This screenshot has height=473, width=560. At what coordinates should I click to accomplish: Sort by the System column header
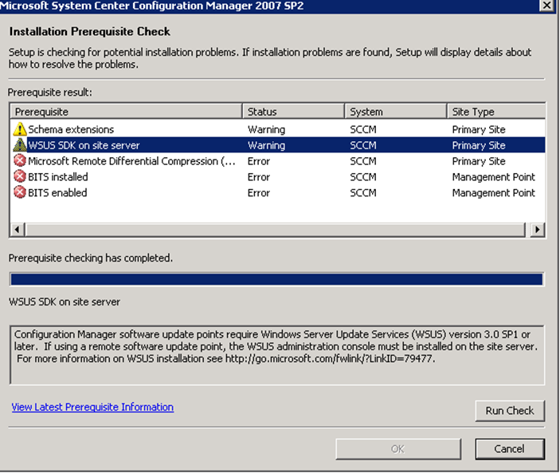396,112
